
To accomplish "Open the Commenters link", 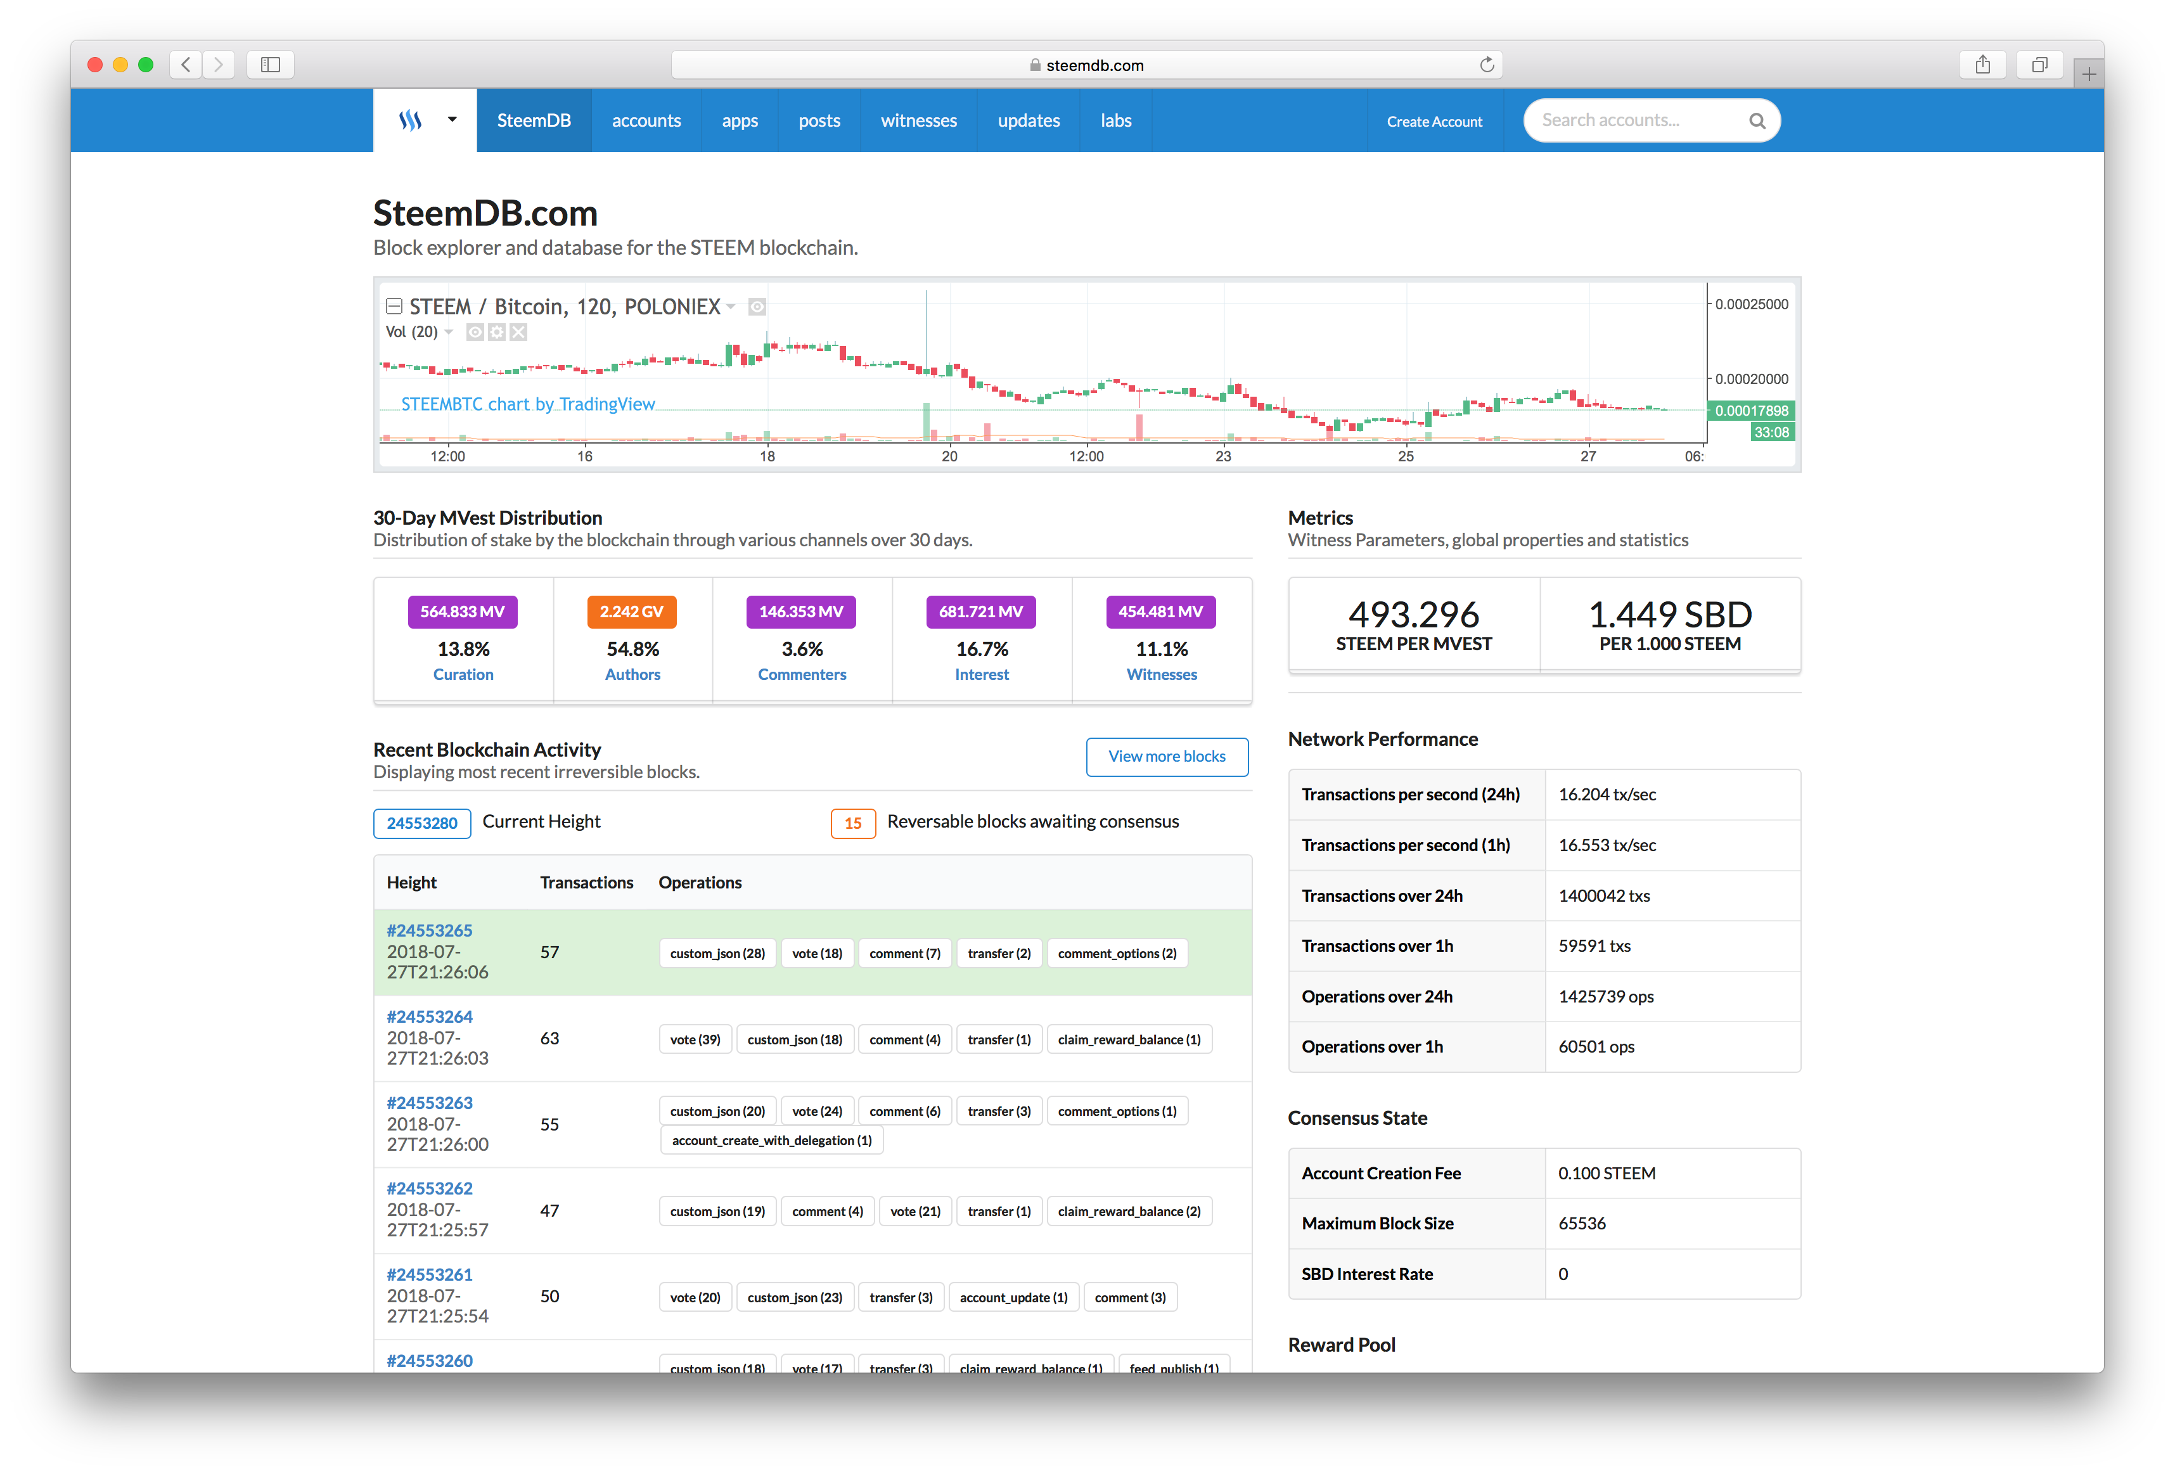I will coord(802,674).
